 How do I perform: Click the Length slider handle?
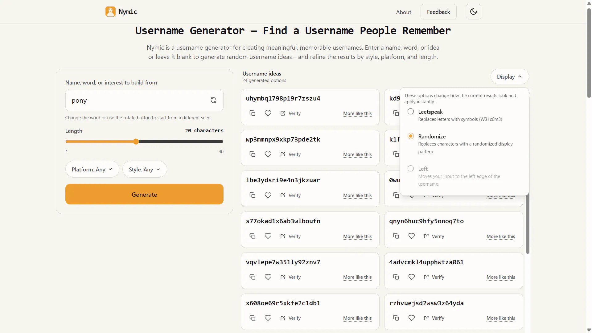pyautogui.click(x=136, y=142)
